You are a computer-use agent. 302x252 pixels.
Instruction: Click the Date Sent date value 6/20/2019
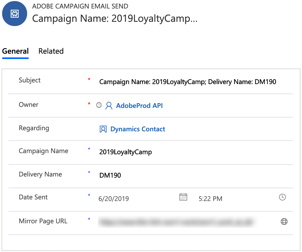(114, 199)
